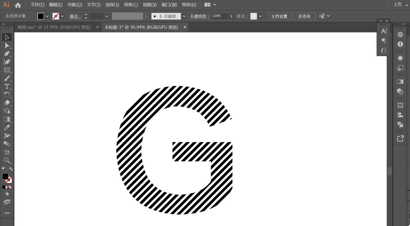The image size is (410, 226).
Task: Select the Type tool
Action: tap(7, 86)
